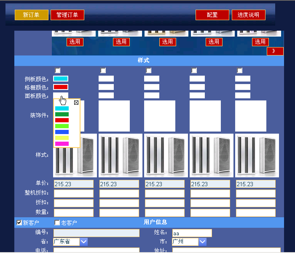Click the 姓名 input field containing aa
The width and height of the screenshot is (295, 253).
click(x=192, y=233)
